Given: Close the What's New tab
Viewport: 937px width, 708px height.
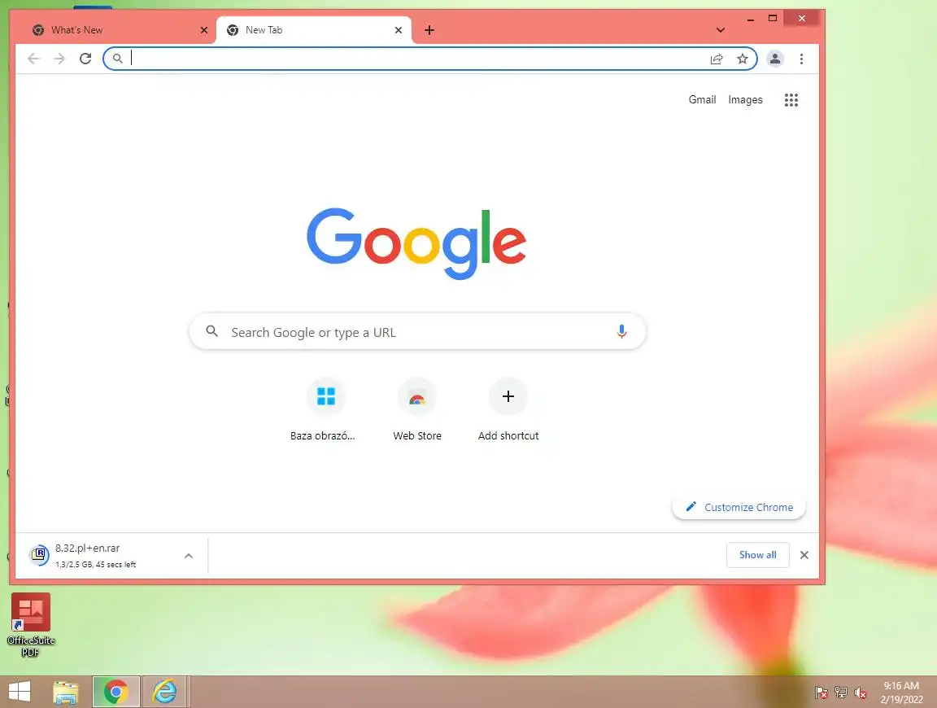Looking at the screenshot, I should click(x=204, y=30).
